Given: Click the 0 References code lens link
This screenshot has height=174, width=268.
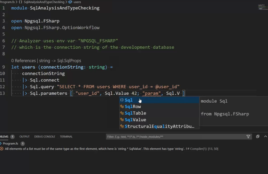Looking at the screenshot, I should click(23, 61).
